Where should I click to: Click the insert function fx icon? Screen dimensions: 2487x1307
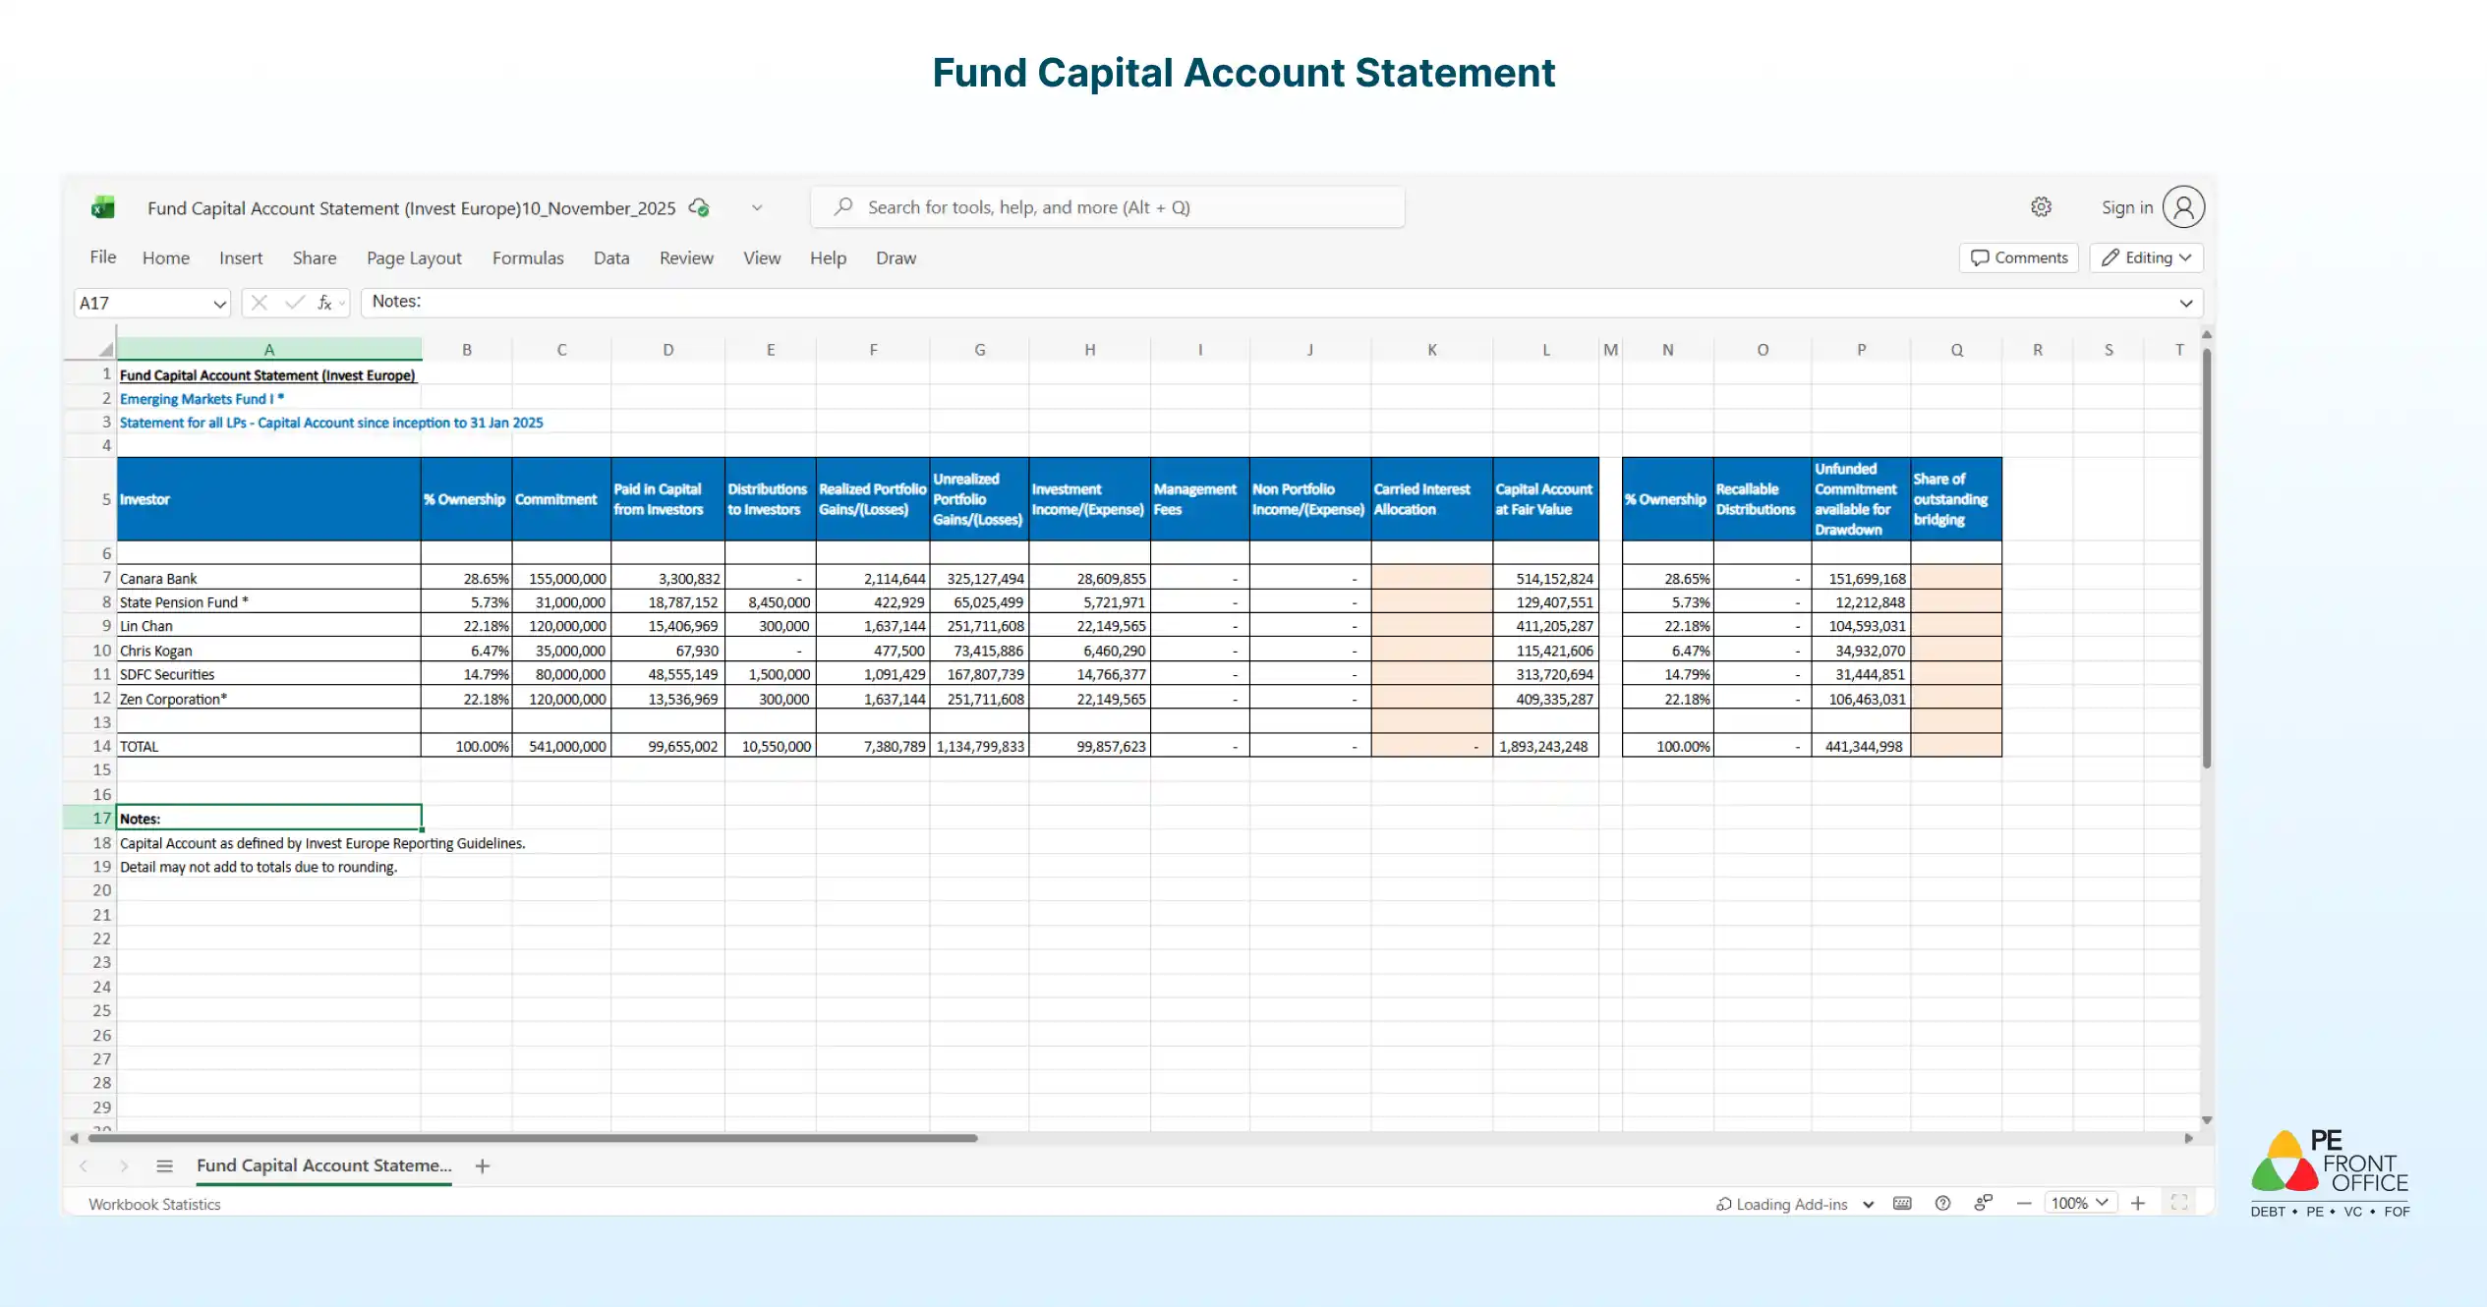[x=324, y=303]
